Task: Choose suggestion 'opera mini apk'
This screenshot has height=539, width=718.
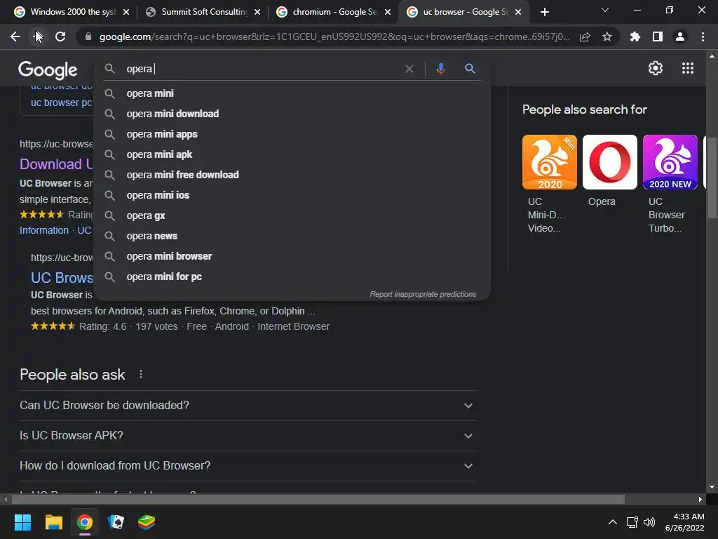Action: [292, 154]
